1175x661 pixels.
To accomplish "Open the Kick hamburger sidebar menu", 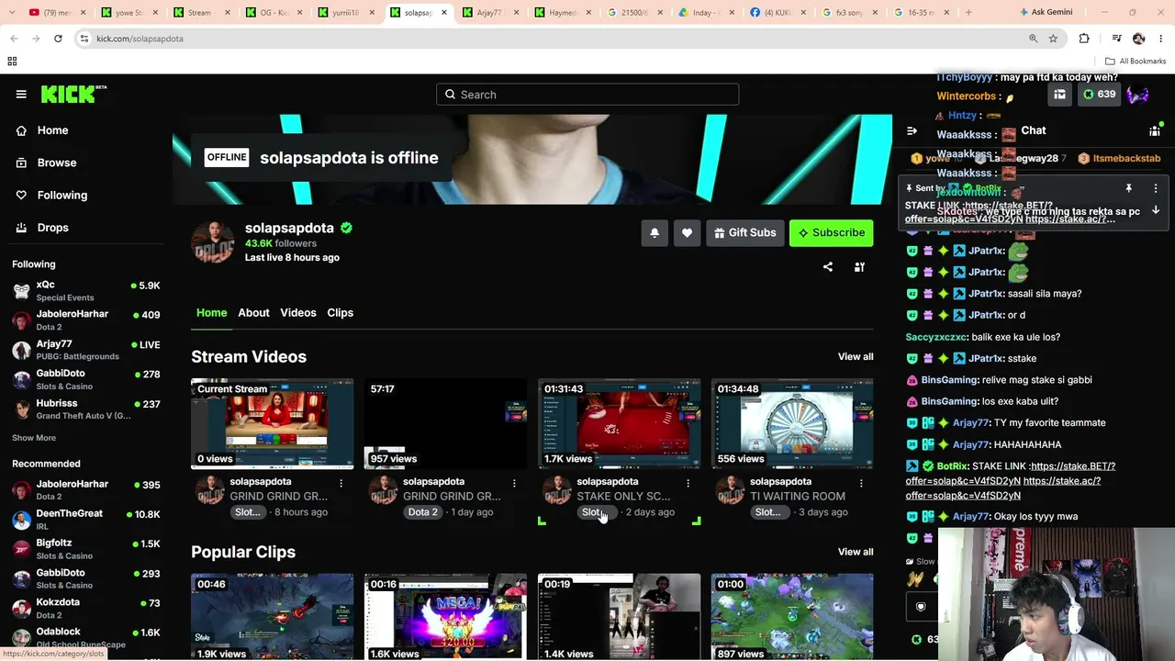I will coord(21,94).
